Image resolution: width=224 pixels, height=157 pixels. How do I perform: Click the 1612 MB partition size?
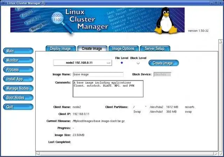pos(172,107)
